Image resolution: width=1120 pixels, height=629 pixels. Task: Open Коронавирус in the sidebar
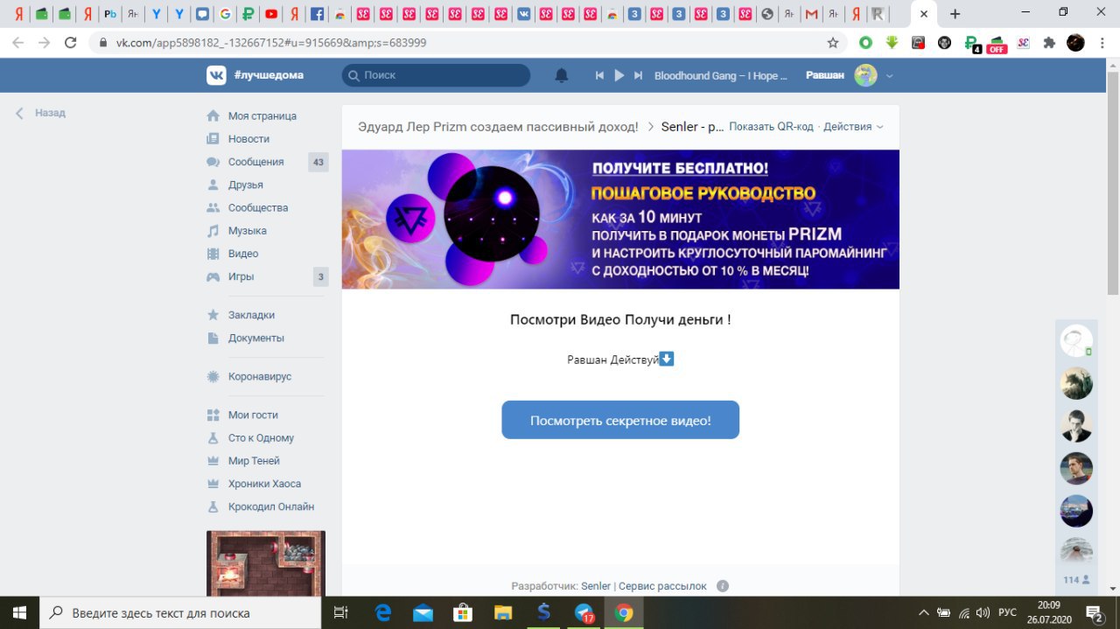(260, 376)
